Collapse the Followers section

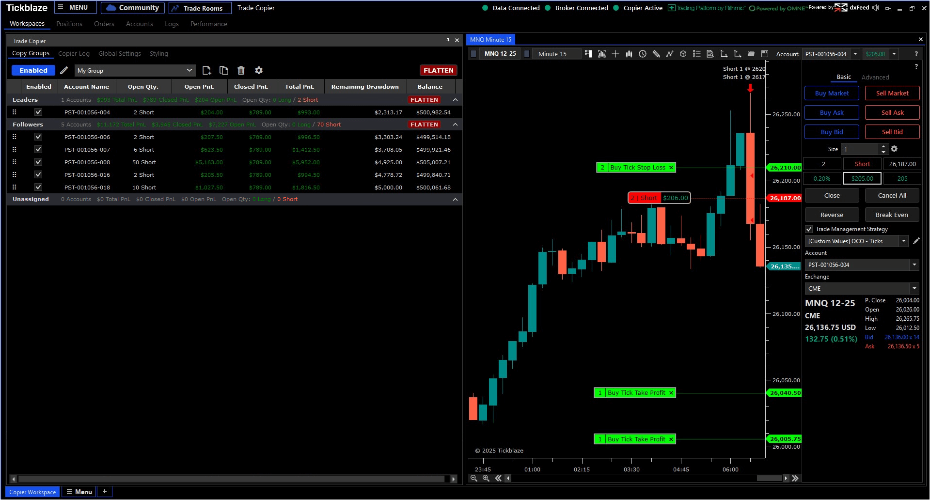tap(455, 125)
